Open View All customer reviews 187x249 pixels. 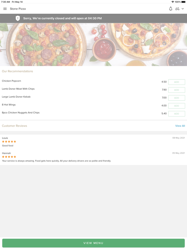pos(180,126)
